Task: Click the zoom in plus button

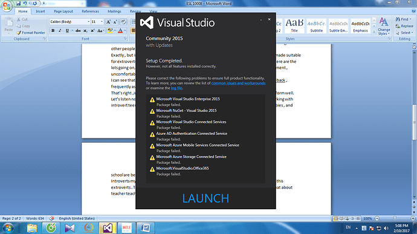Action: pos(413,218)
